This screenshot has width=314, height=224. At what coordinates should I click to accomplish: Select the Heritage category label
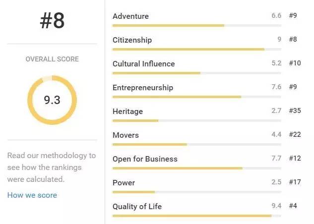coord(127,112)
